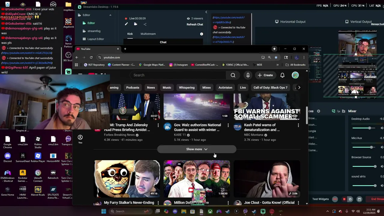The width and height of the screenshot is (384, 216).
Task: Show hidden system tray icons
Action: coord(327,211)
